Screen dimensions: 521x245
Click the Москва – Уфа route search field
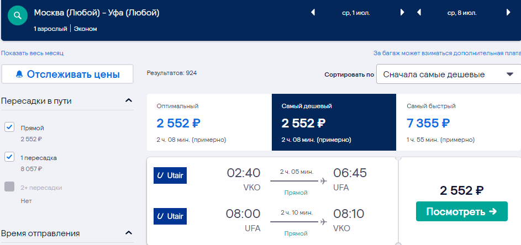point(97,13)
